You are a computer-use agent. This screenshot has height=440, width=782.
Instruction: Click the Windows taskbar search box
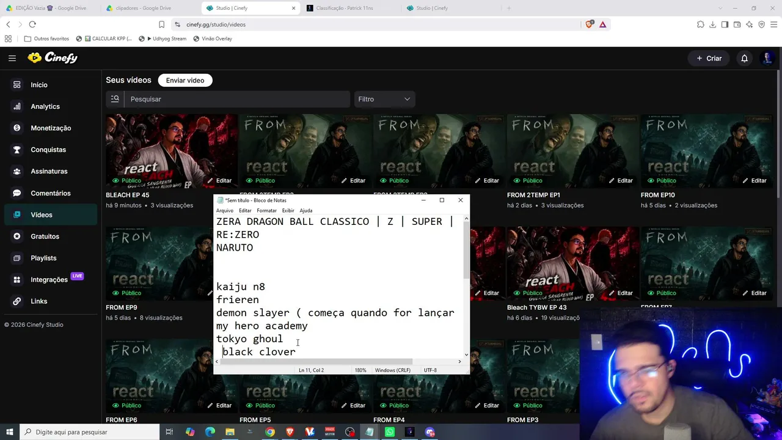pos(90,432)
